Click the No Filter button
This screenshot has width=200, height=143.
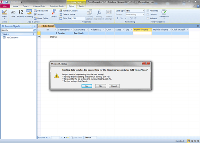point(77,138)
